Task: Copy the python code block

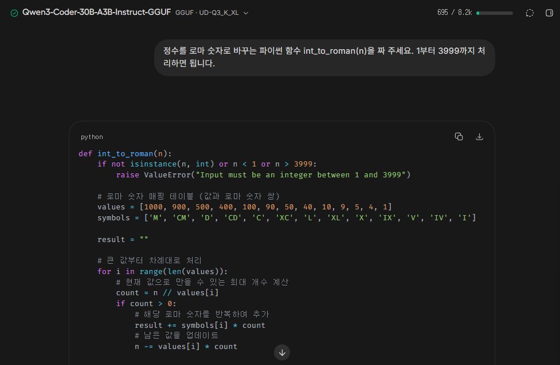Action: (459, 137)
